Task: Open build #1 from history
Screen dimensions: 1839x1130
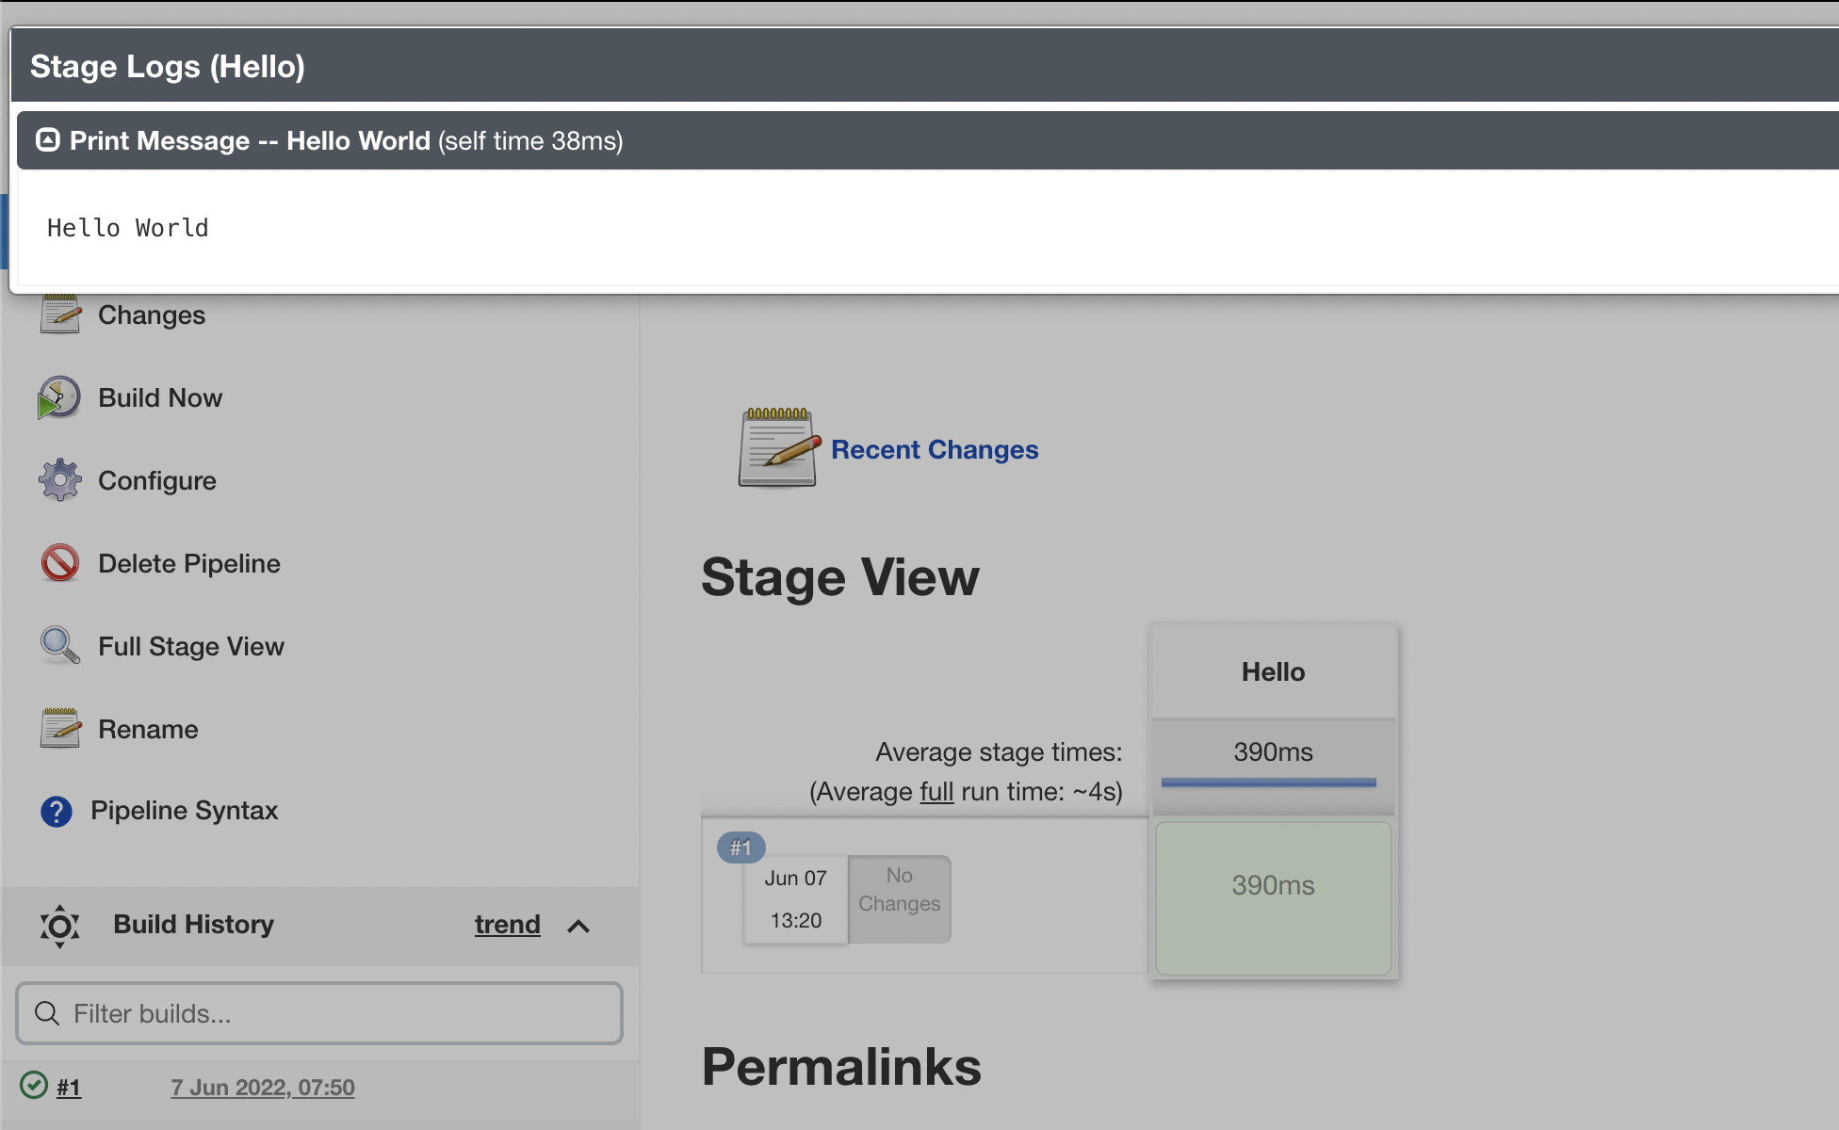Action: tap(69, 1088)
